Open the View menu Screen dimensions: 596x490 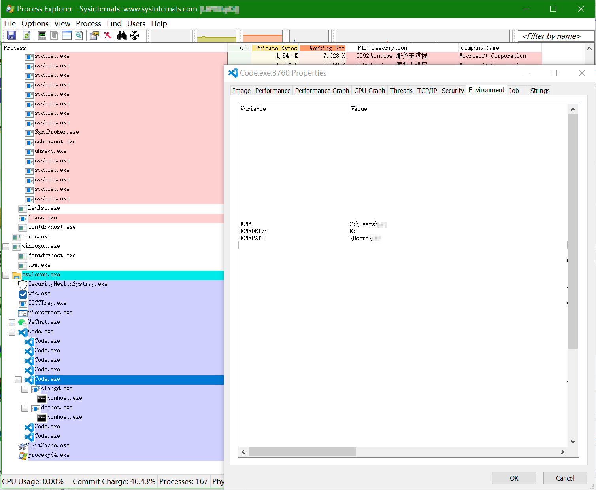[62, 23]
